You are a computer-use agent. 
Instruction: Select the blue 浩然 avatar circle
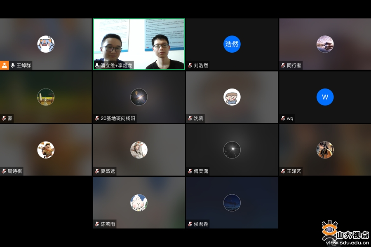click(x=232, y=44)
